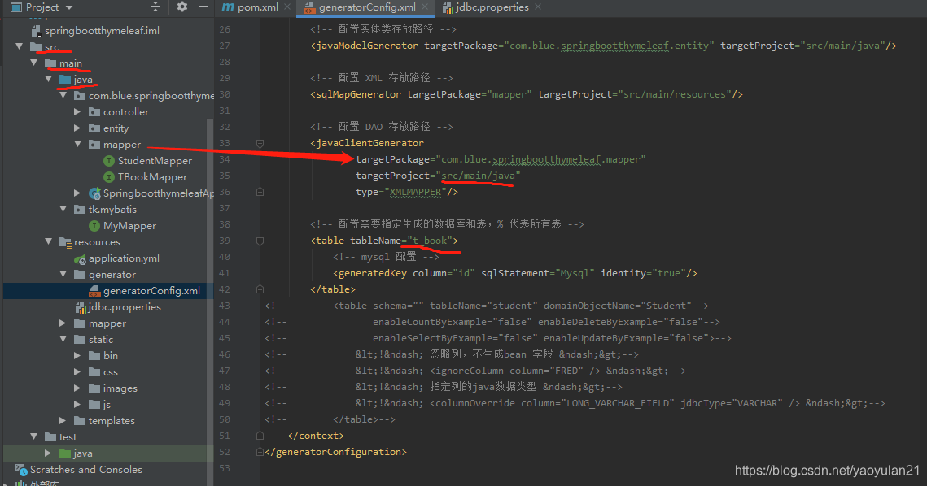
Task: Click the Collapse All icon in Project toolbar
Action: [154, 7]
